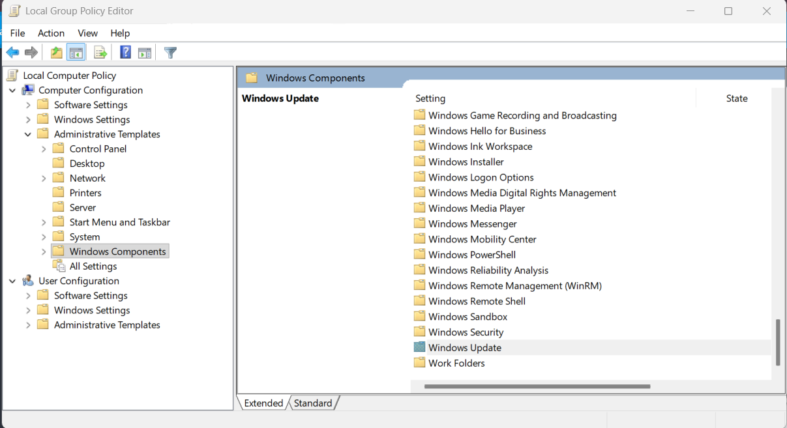This screenshot has width=787, height=428.
Task: Click the State column header
Action: point(737,98)
